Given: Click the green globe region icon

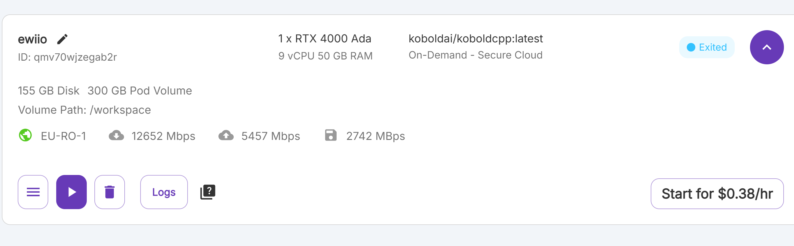Looking at the screenshot, I should tap(25, 135).
